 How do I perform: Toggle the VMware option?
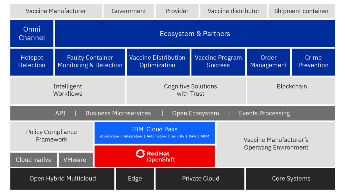[x=75, y=160]
